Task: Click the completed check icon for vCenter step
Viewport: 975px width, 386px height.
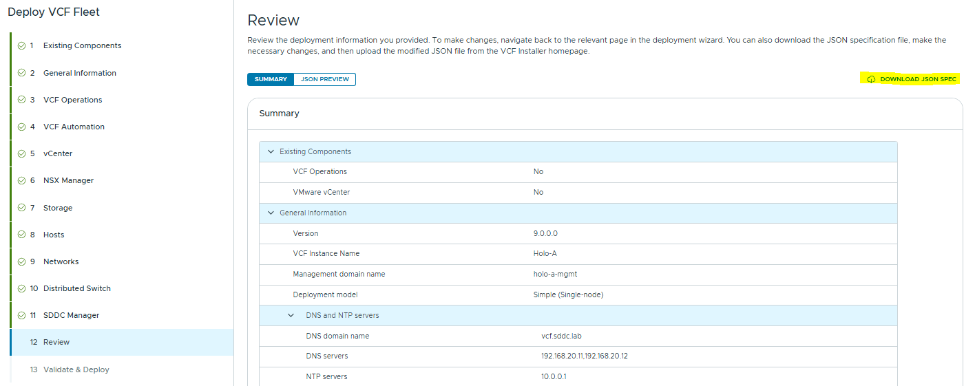Action: [21, 153]
